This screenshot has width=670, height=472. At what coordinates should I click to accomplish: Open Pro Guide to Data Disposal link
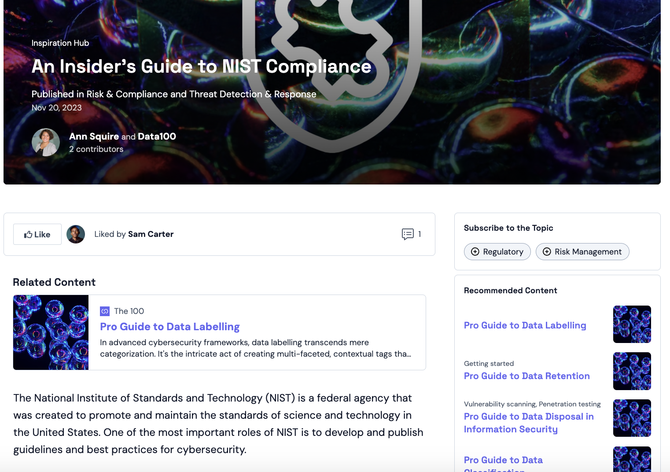(x=529, y=423)
